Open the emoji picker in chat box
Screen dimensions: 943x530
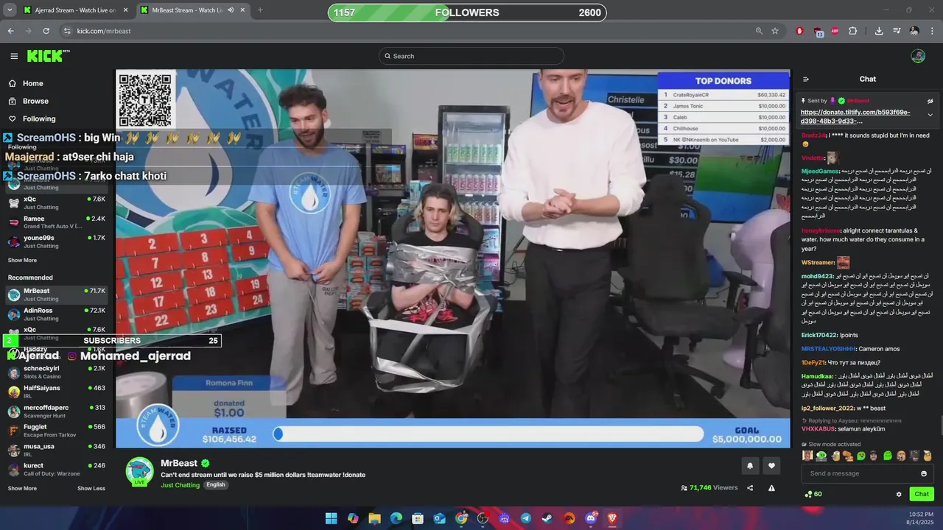point(924,473)
